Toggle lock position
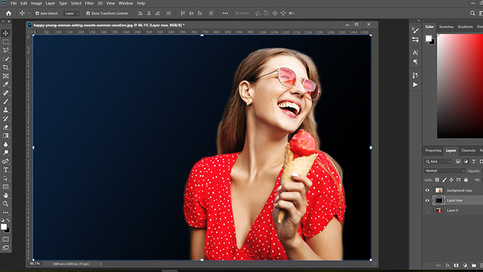 (x=451, y=180)
